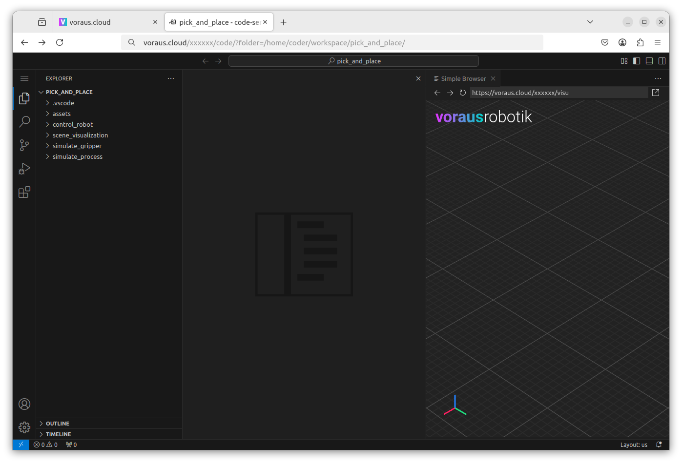Collapse the PICK_AND_PLACE root folder
This screenshot has height=464, width=682.
tap(109, 92)
